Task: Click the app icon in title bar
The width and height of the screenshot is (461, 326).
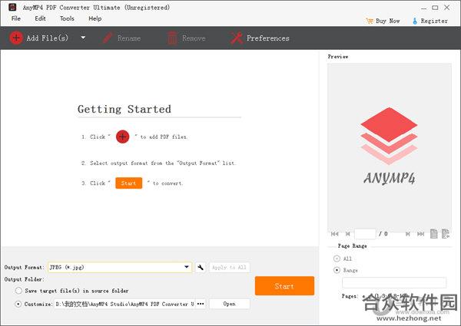Action: [12, 7]
